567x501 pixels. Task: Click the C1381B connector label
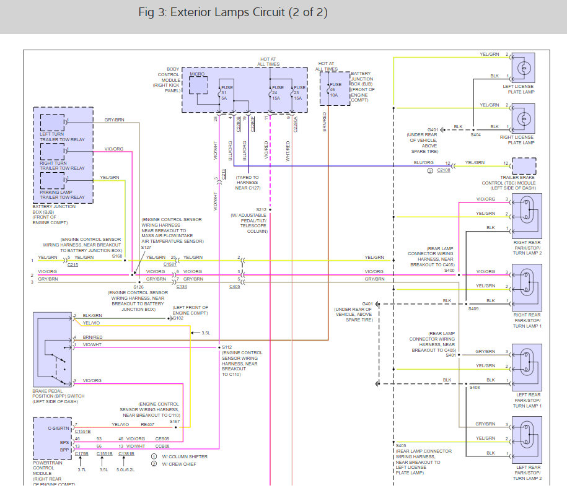pyautogui.click(x=126, y=454)
